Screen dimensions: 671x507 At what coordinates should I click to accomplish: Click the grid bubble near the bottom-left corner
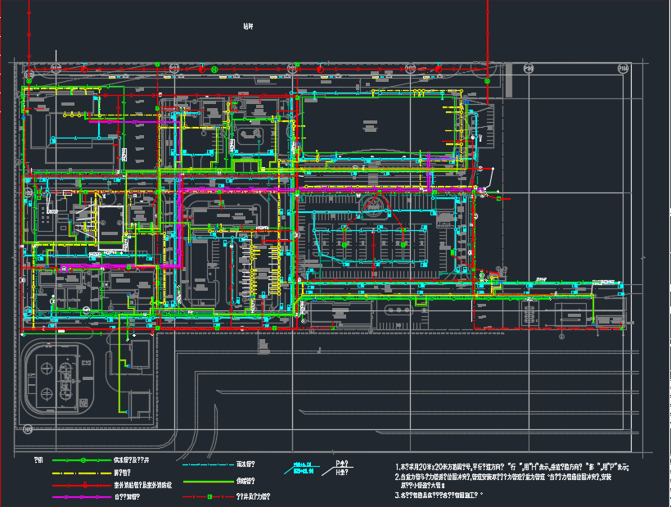pos(28,429)
